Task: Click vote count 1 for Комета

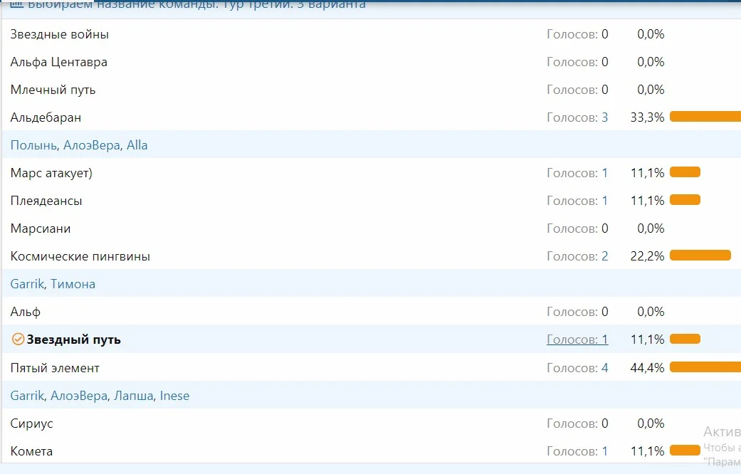Action: (x=605, y=451)
